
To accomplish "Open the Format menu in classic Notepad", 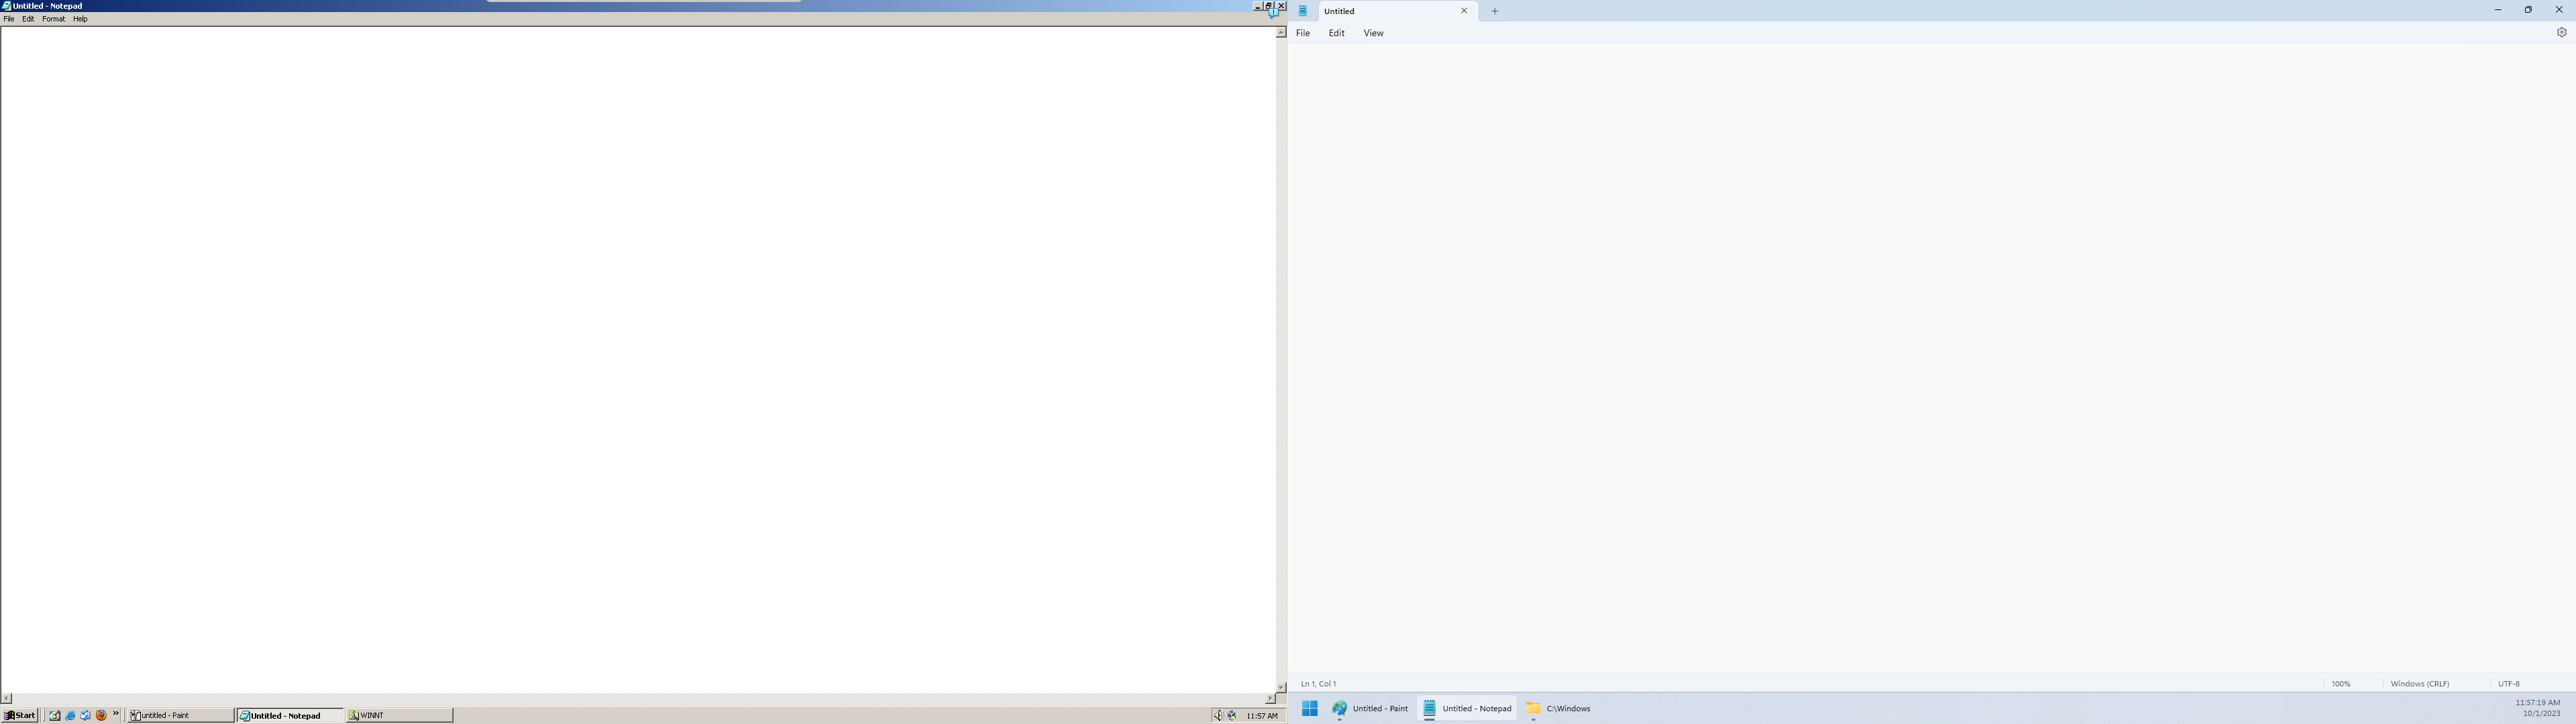I will [x=53, y=19].
